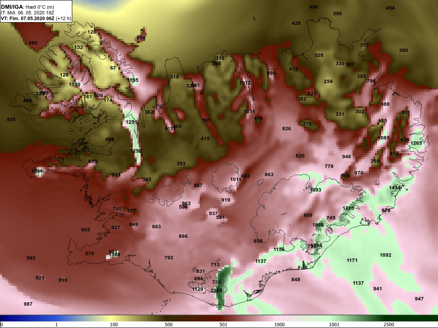The image size is (438, 328).
Task: Click the 1250 label
Action: 136,151
